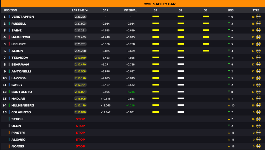Click Bearman's tyre compound icon
Viewport: 265px width, 150px height.
point(258,65)
